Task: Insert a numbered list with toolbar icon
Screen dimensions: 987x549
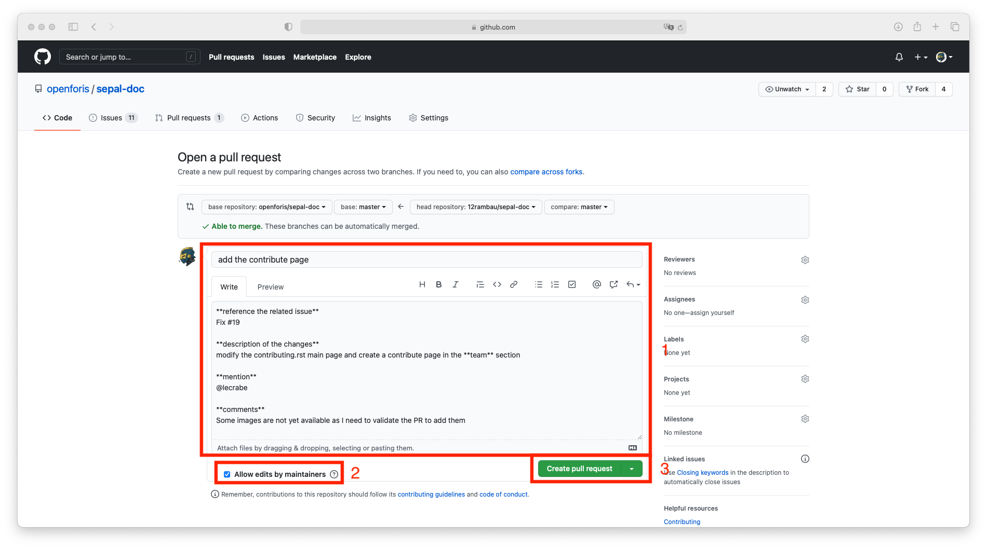Action: click(x=555, y=284)
